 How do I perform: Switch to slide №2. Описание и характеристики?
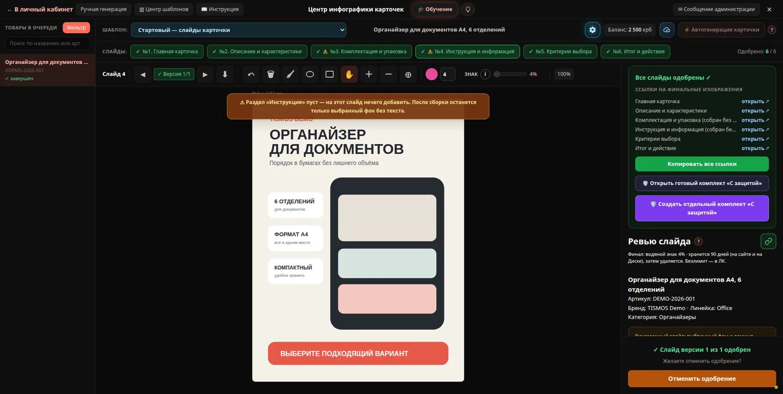tap(257, 51)
